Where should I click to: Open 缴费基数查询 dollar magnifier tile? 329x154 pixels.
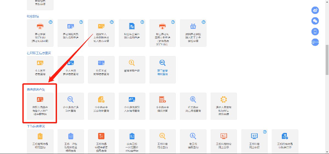(x=132, y=69)
